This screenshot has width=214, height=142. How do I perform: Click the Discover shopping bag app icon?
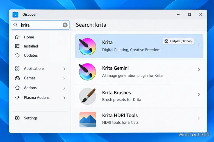(x=15, y=14)
